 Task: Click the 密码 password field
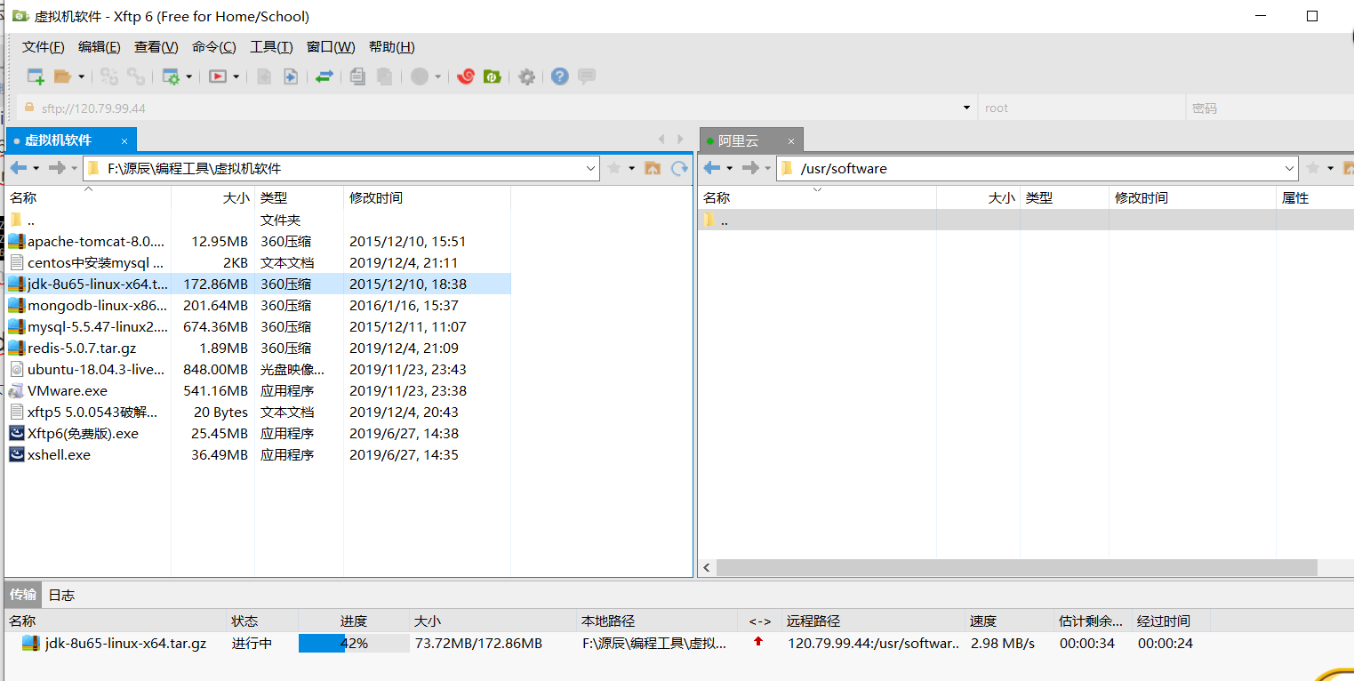(1270, 108)
